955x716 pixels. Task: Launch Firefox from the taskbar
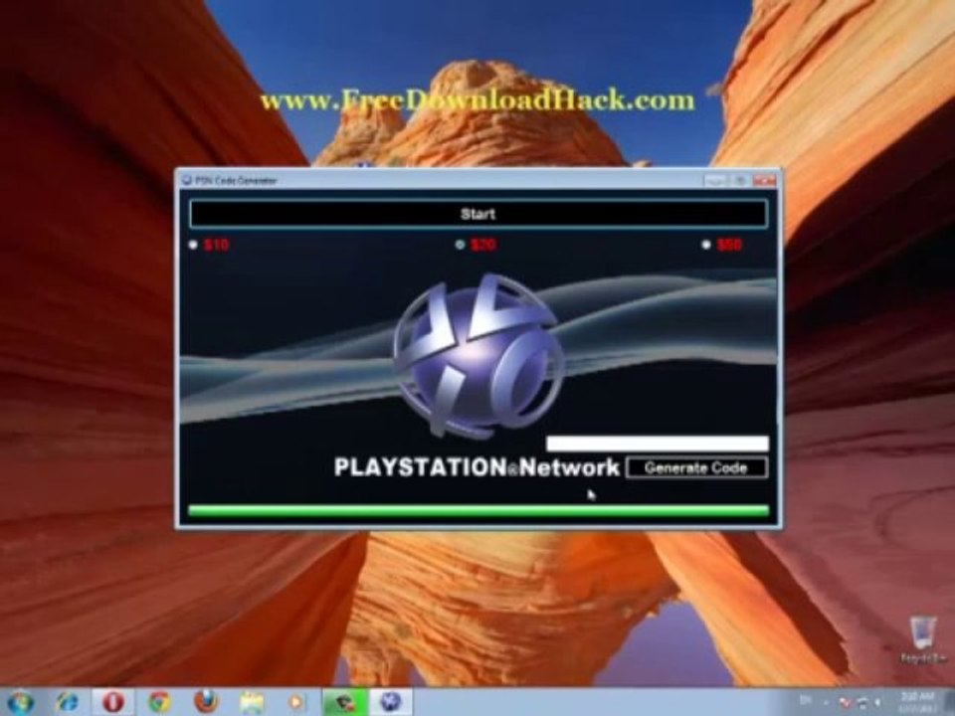206,702
